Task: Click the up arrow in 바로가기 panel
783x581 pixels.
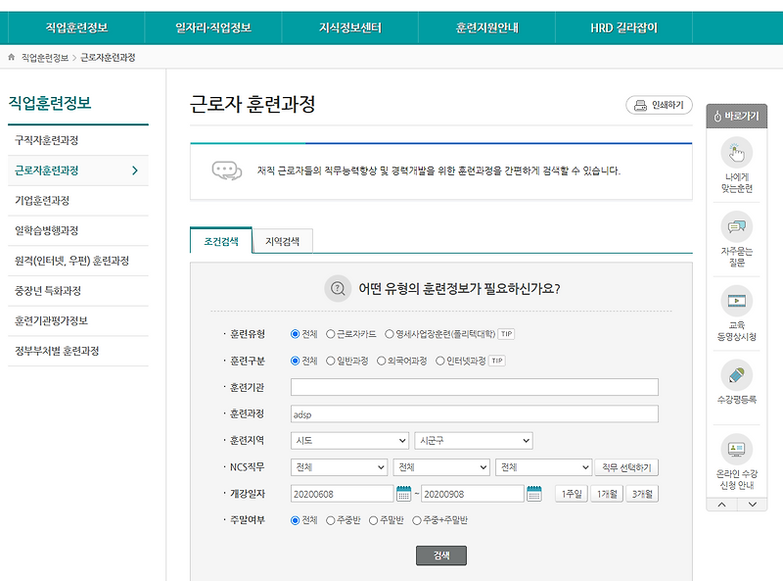Action: coord(722,505)
